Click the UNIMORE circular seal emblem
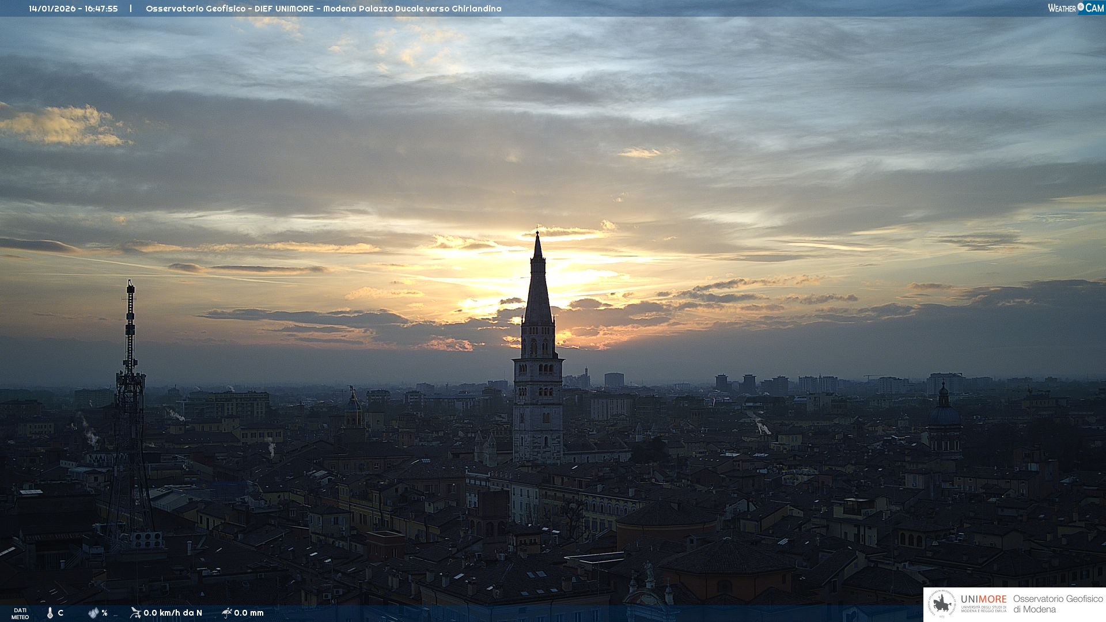This screenshot has width=1106, height=622. tap(942, 604)
